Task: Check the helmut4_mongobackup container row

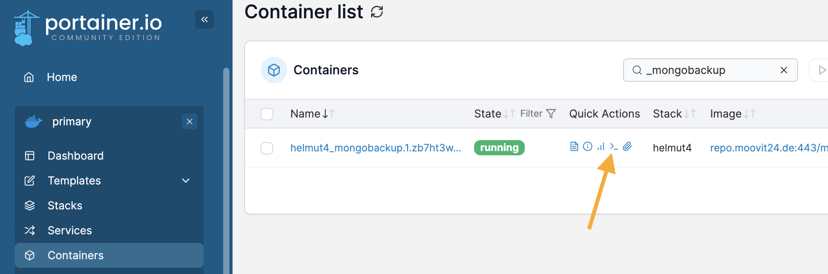Action: pos(267,148)
